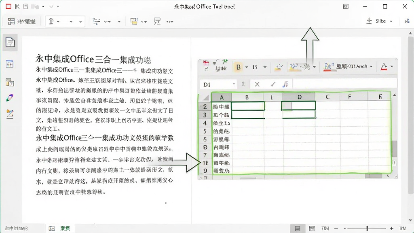
Task: Open the table document icon in left sidebar
Action: (10, 83)
